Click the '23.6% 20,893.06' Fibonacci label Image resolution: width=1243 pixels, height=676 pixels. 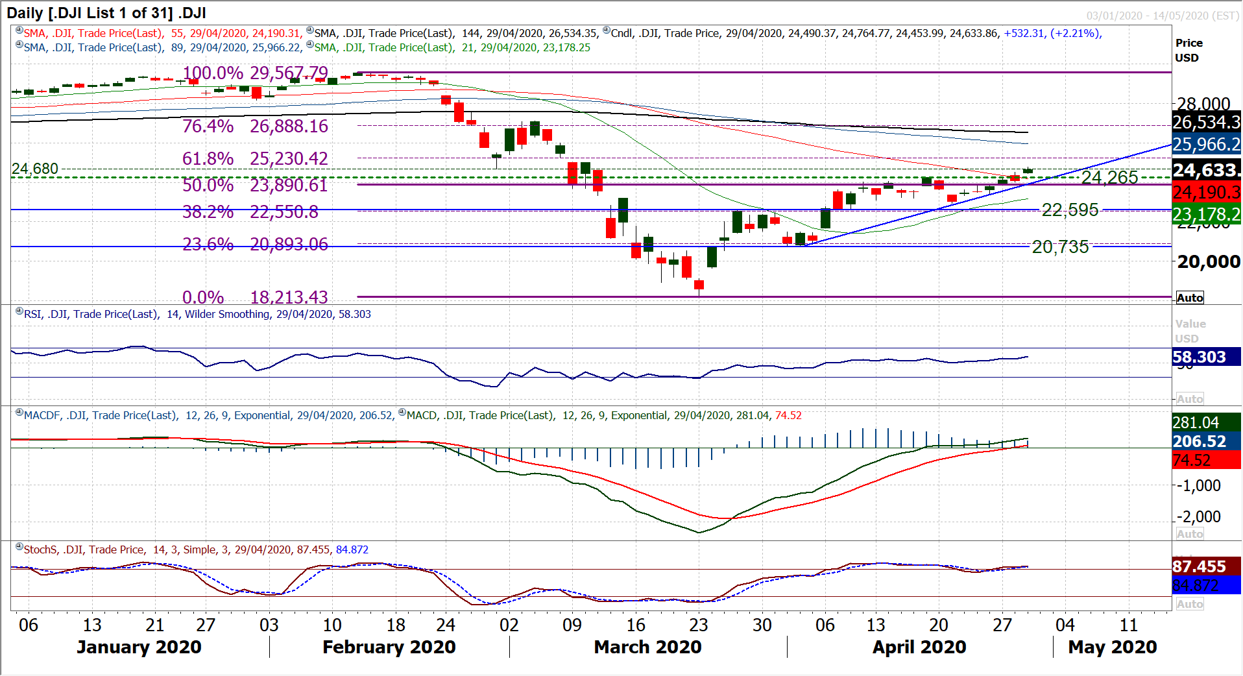coord(256,244)
